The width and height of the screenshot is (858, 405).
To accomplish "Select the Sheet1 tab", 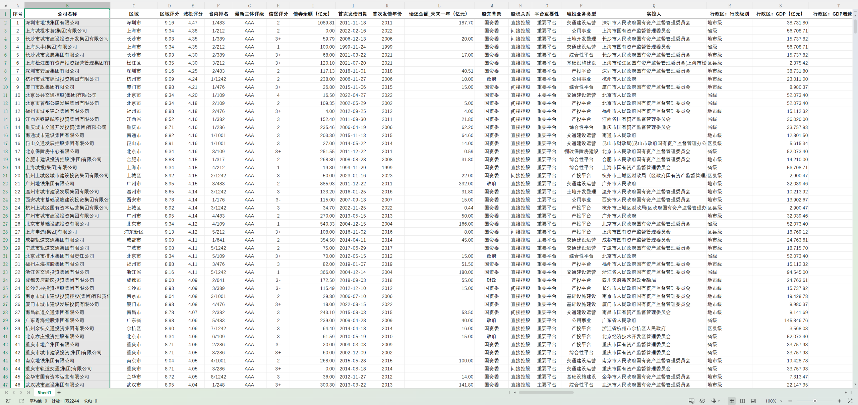I will 44,393.
